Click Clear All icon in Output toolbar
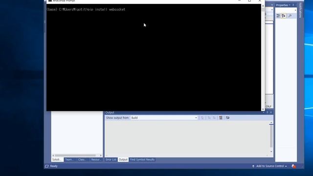This screenshot has height=176, width=313. (221, 118)
